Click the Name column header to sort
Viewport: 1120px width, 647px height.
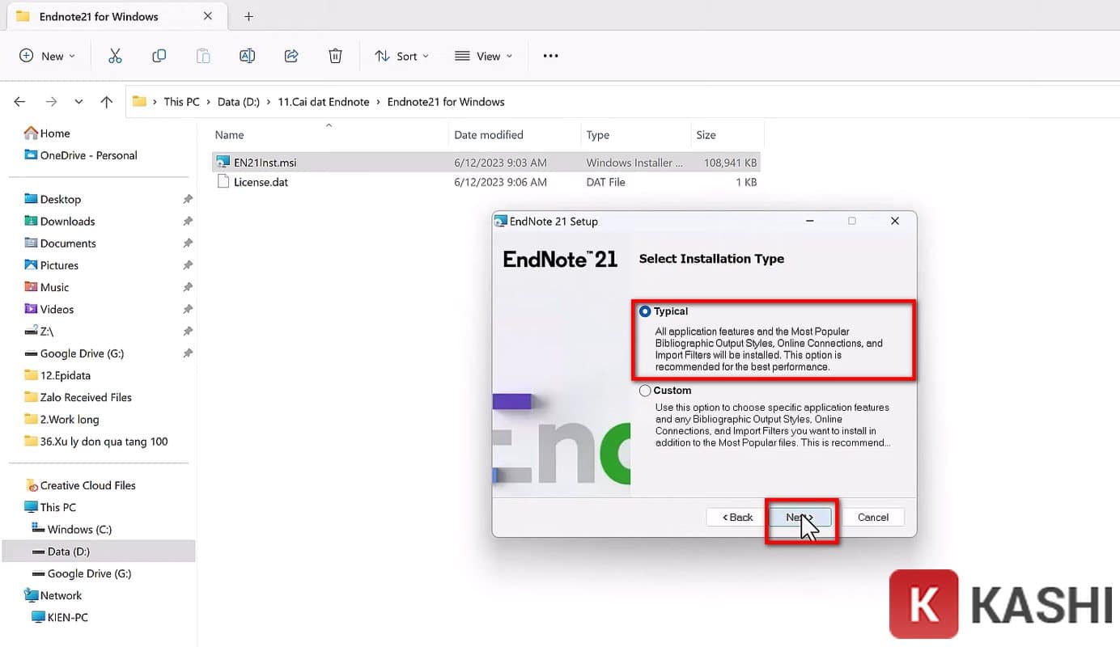tap(229, 134)
